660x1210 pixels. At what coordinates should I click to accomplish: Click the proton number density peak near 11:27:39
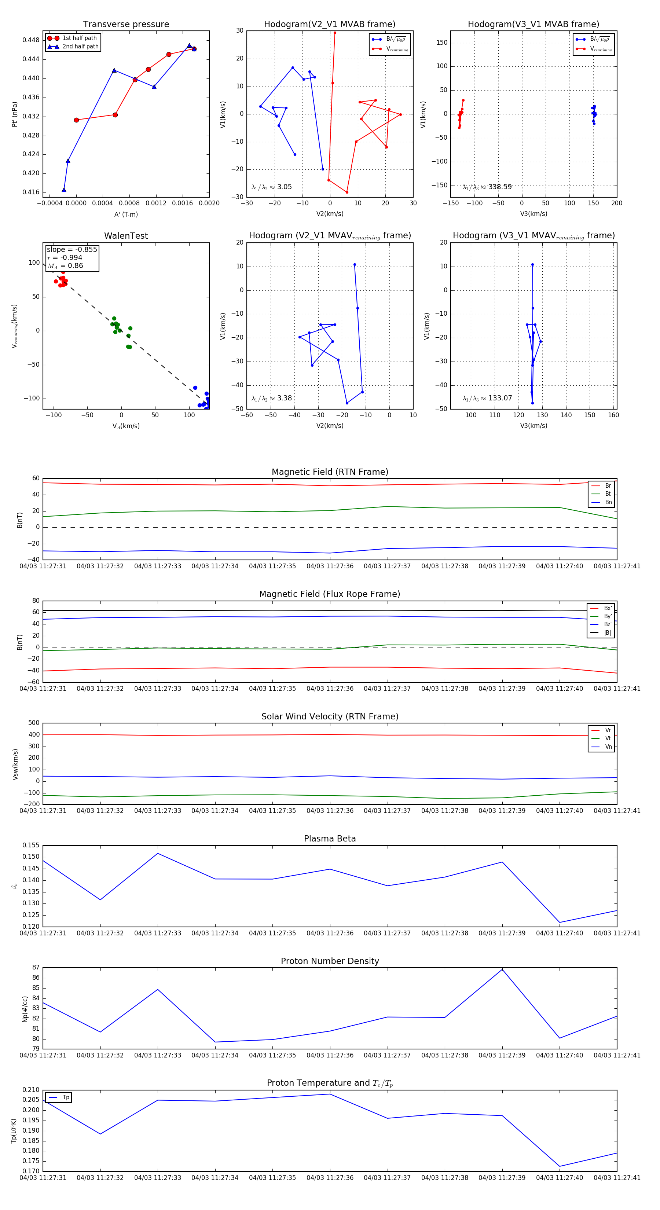(x=502, y=969)
